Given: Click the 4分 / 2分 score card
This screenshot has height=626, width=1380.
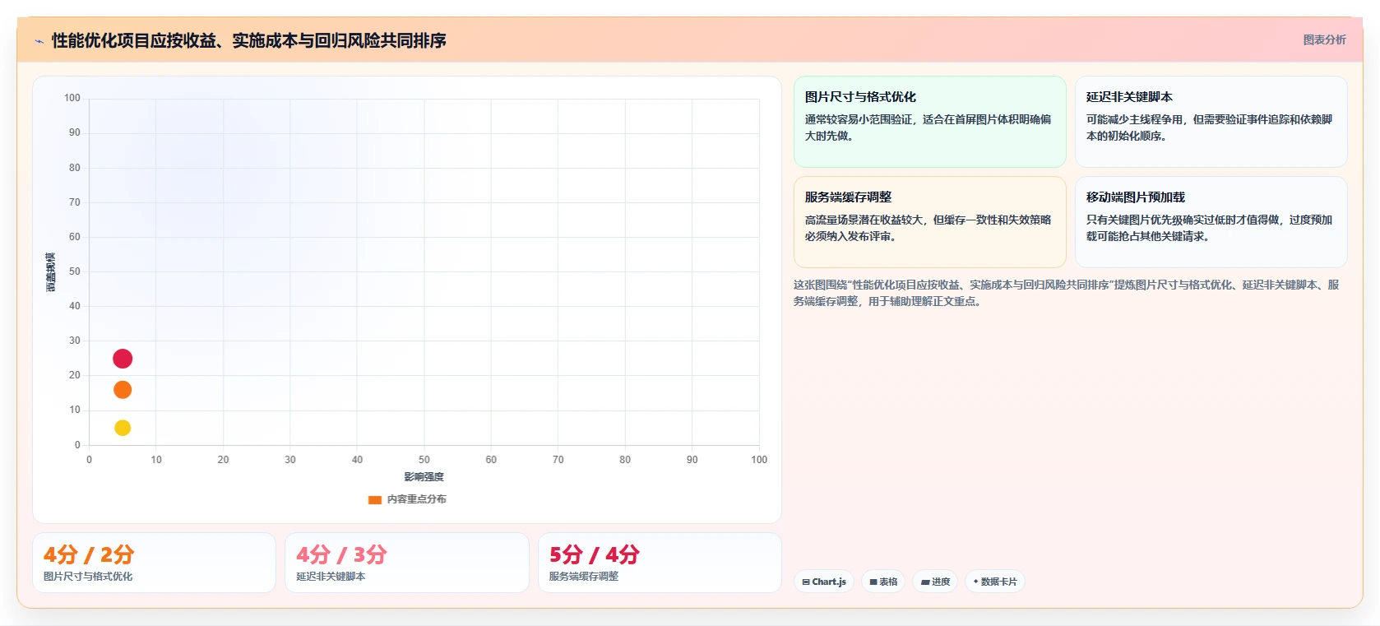Looking at the screenshot, I should coord(154,563).
